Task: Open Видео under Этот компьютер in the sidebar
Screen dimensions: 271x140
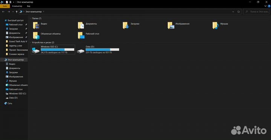Action: [x=11, y=64]
